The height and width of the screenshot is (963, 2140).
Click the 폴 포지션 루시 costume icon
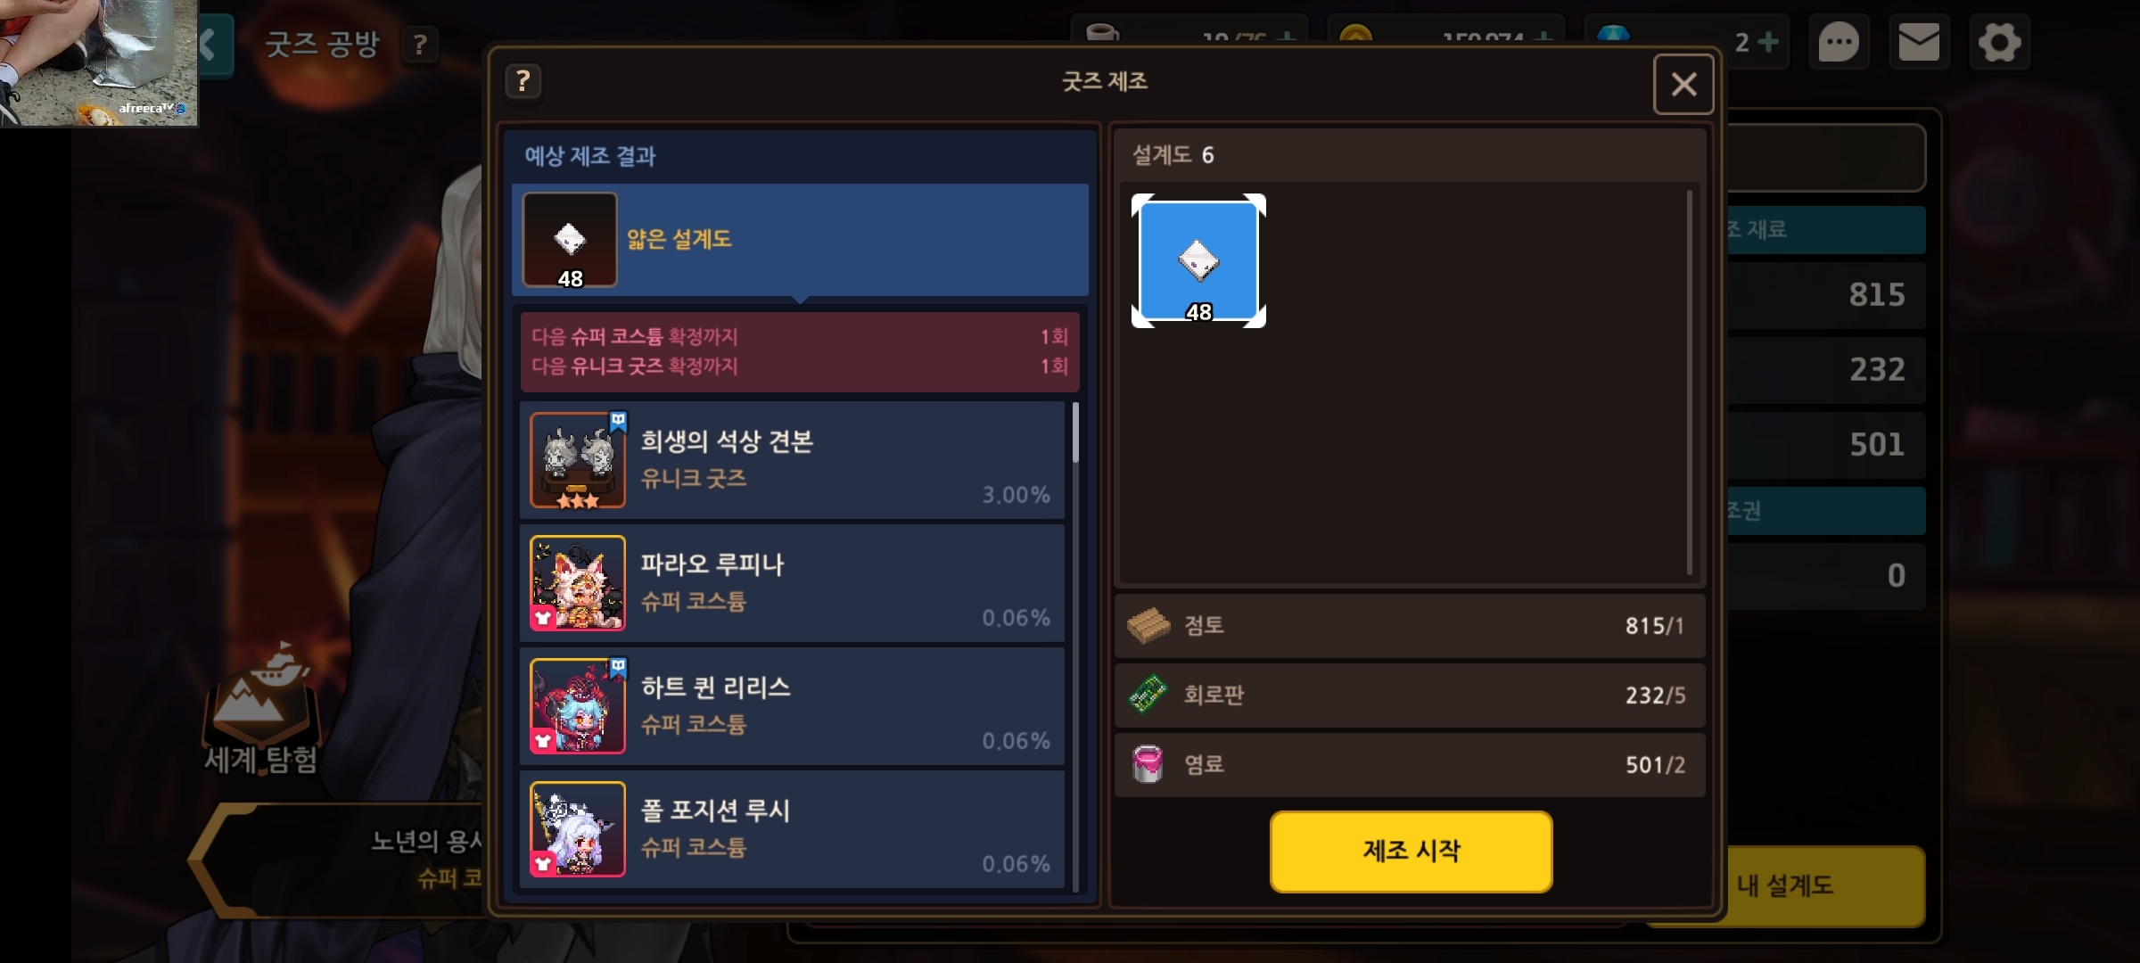click(x=578, y=829)
